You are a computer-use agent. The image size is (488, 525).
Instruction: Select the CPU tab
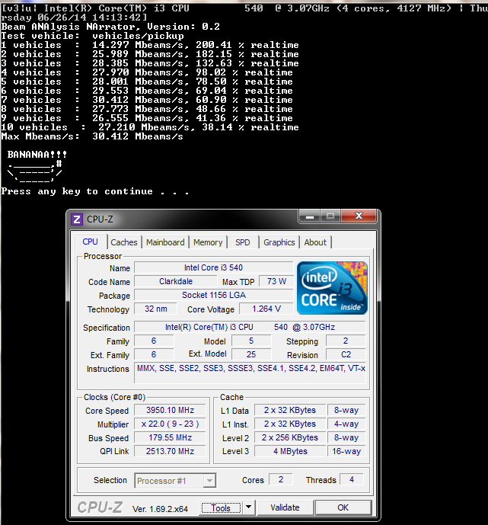90,242
